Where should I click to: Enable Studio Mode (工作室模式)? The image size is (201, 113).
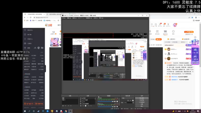point(142,102)
